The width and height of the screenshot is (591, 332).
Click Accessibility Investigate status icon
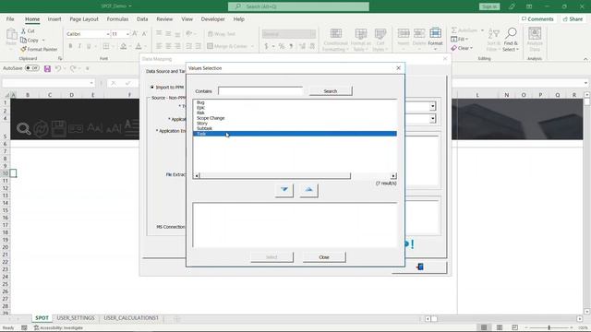(37, 328)
